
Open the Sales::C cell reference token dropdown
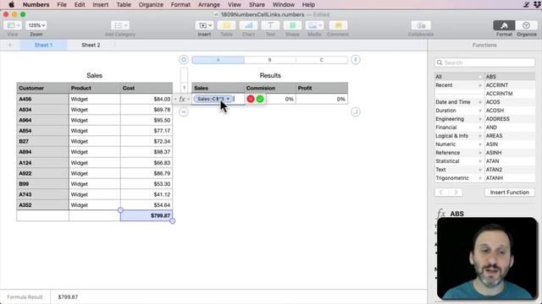(x=228, y=99)
